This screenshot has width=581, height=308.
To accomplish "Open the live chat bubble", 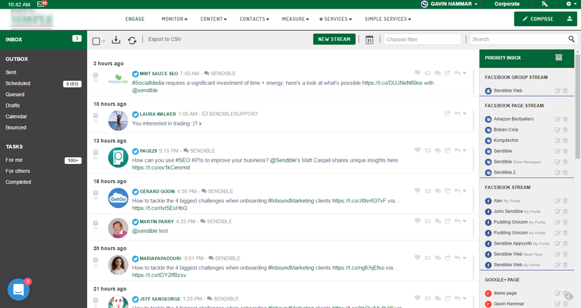I will pos(18,290).
